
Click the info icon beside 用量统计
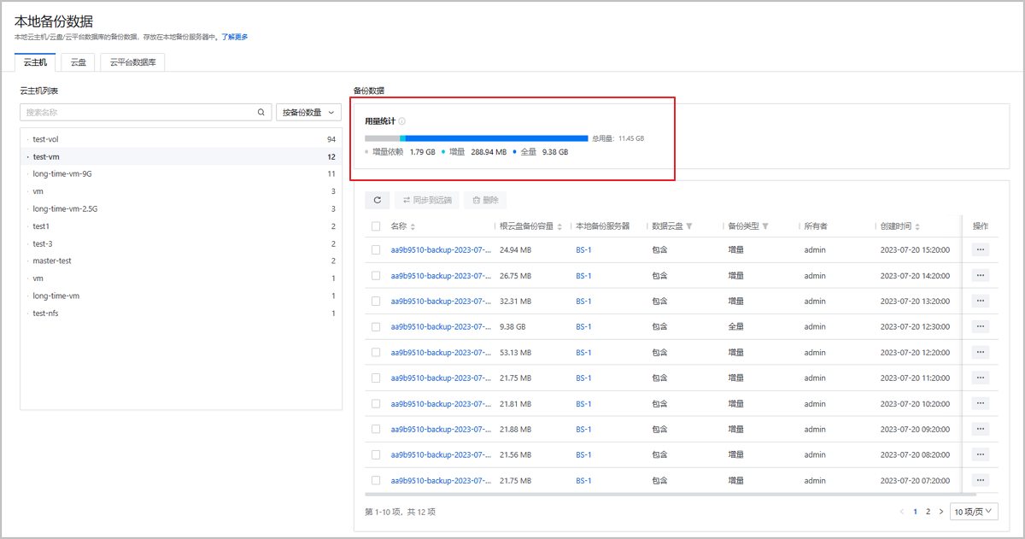point(402,121)
